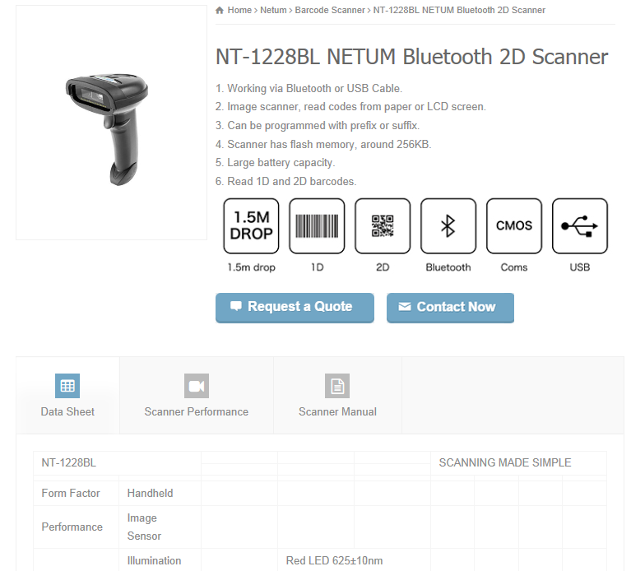Open the Netum breadcrumb link
Screen dimensions: 631x571
coord(273,10)
